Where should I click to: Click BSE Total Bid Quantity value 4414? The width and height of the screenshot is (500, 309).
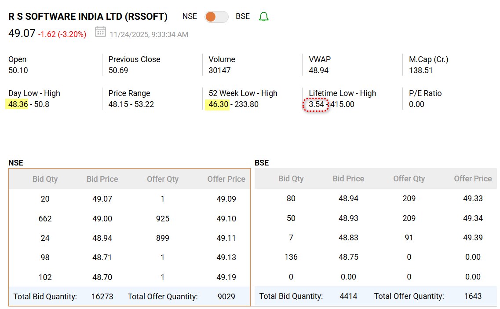(x=349, y=296)
